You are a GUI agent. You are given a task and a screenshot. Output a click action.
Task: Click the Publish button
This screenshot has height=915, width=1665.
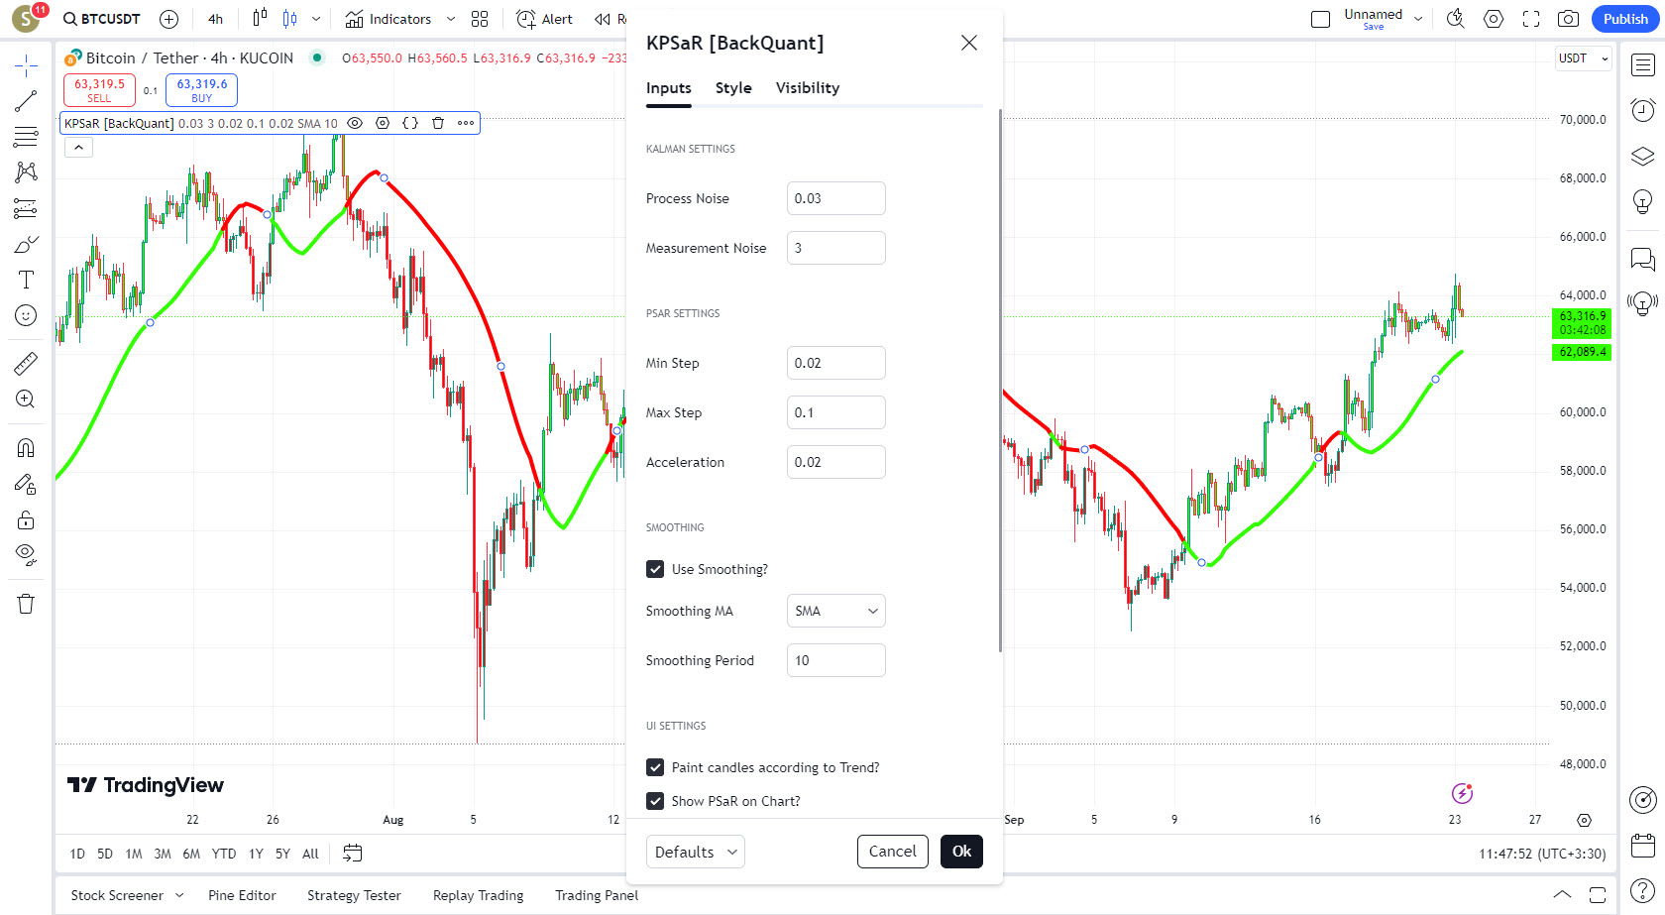point(1625,19)
